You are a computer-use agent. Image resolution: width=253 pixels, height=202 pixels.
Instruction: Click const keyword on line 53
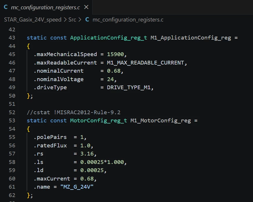(x=58, y=121)
